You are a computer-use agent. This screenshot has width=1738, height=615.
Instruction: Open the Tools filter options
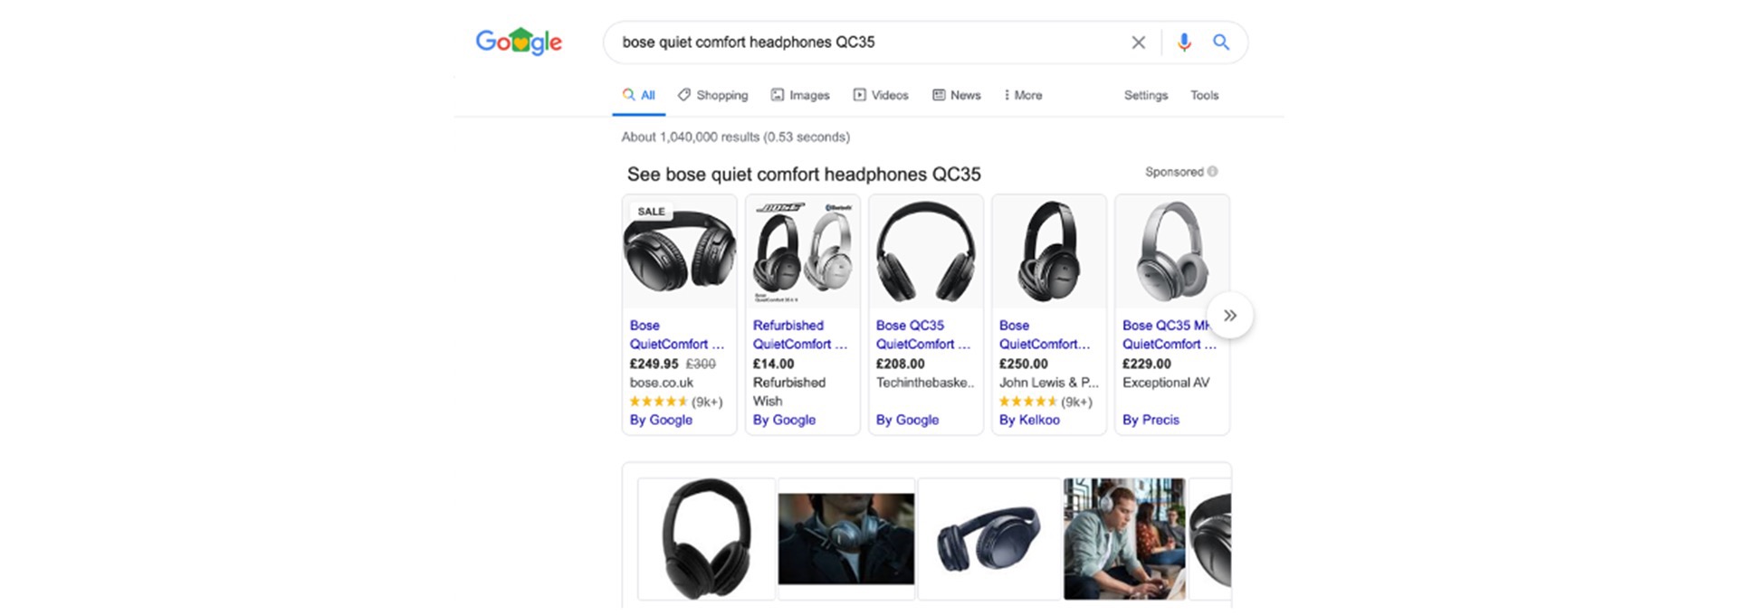coord(1204,95)
